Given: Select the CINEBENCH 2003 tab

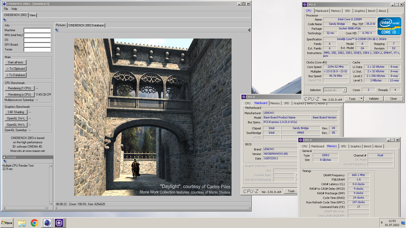Looking at the screenshot, I should point(15,15).
